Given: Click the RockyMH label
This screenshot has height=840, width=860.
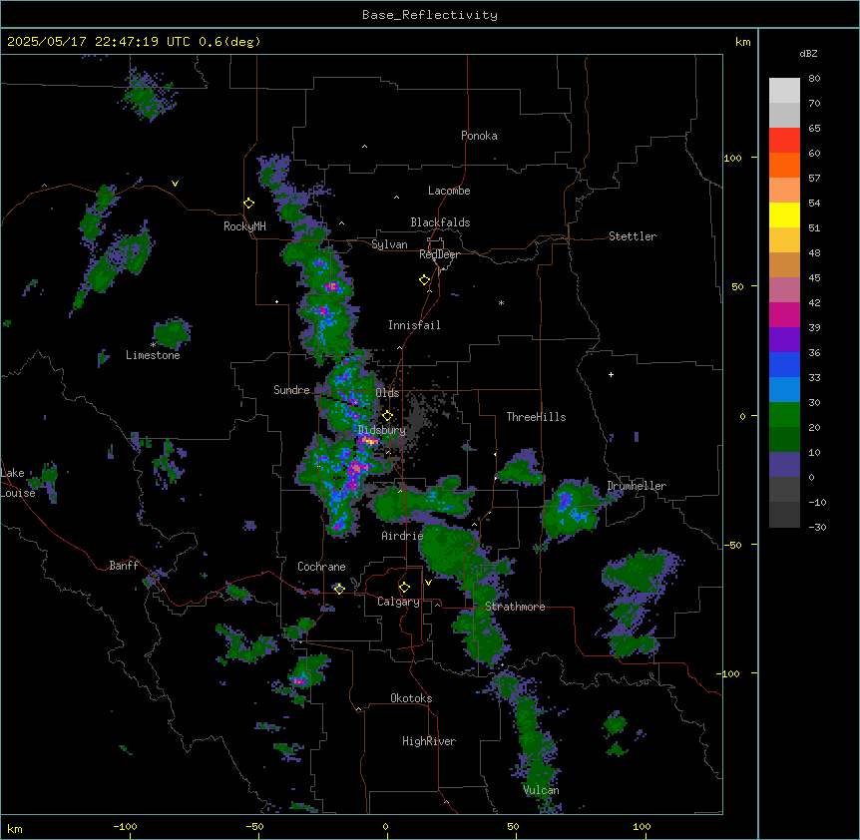Looking at the screenshot, I should coord(244,226).
